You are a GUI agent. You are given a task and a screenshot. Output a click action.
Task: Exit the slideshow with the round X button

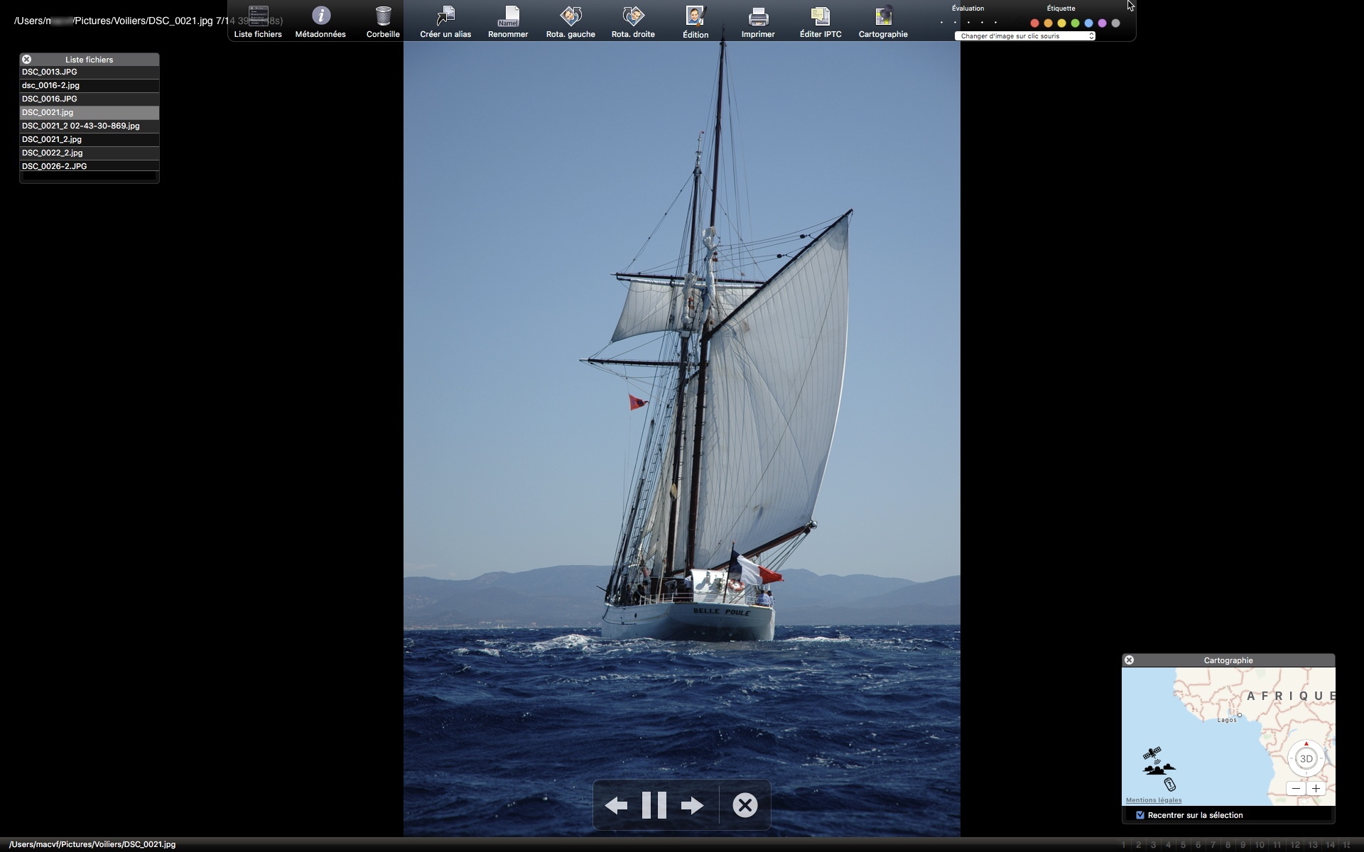pos(745,805)
